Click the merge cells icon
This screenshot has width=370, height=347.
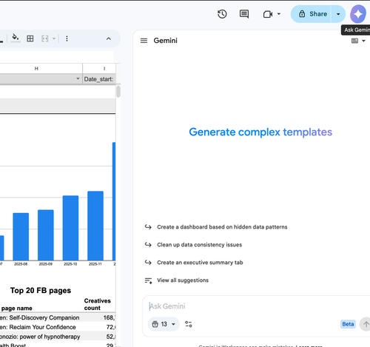coord(45,38)
